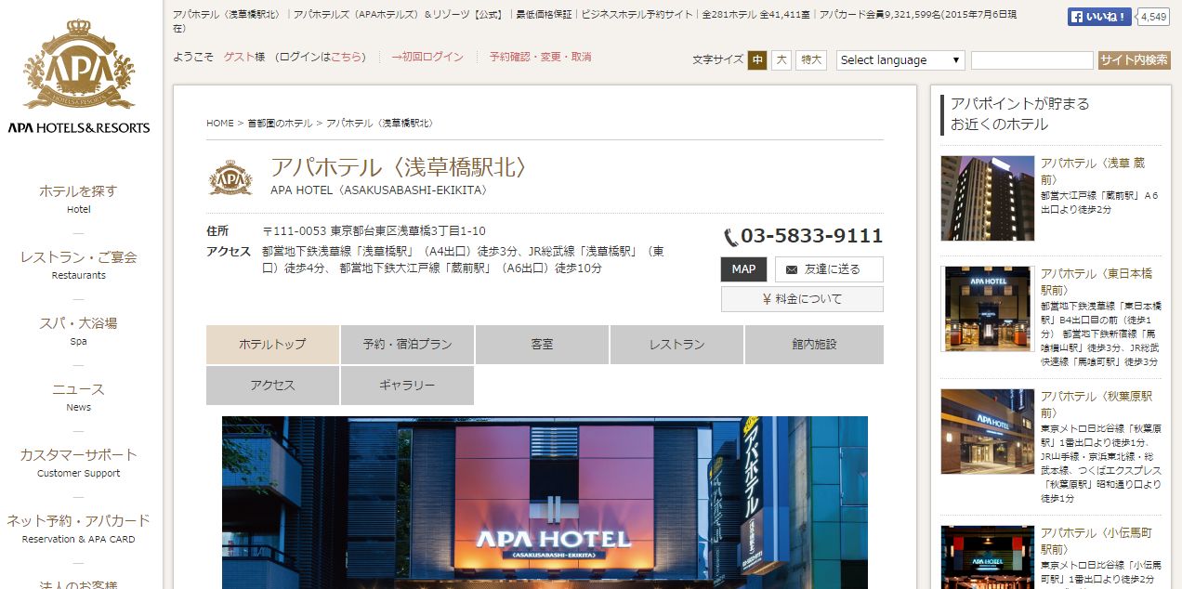
Task: Click the アパホテル〈小伝馬町駅前〉 thumbnail image
Action: 987,557
